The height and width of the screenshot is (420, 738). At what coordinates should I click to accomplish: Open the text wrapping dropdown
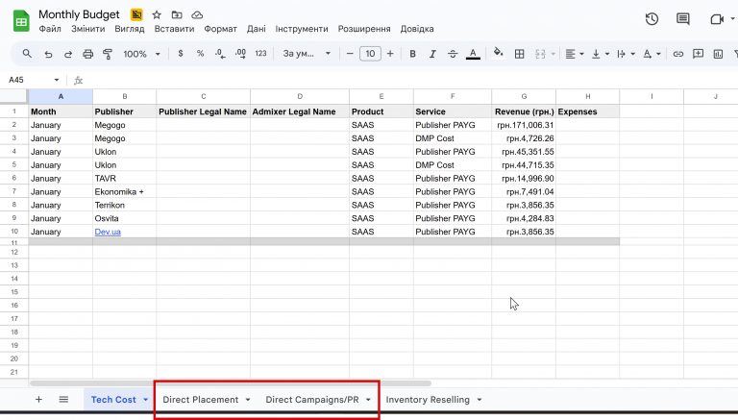click(x=626, y=54)
